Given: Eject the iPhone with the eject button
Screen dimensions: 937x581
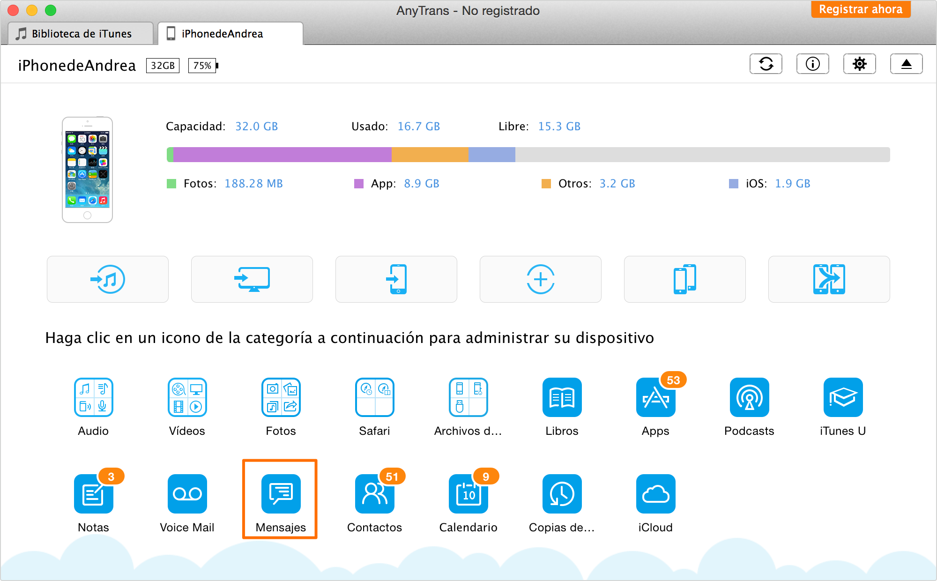Looking at the screenshot, I should [907, 64].
